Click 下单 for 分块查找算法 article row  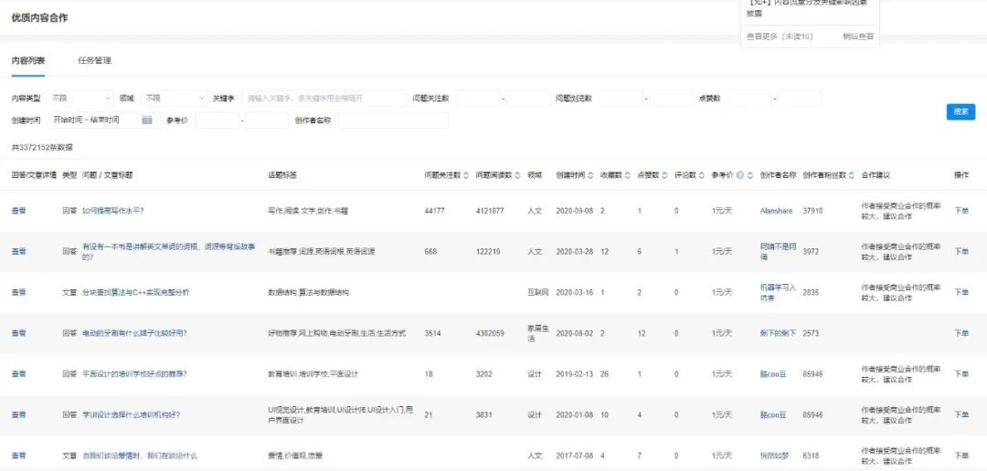pos(961,292)
